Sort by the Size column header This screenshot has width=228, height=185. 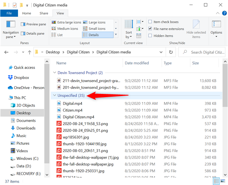[x=204, y=63]
